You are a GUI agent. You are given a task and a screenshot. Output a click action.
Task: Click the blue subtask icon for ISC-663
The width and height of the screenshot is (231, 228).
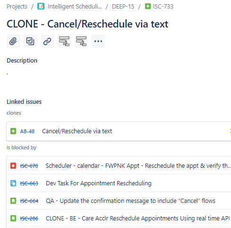(x=13, y=183)
